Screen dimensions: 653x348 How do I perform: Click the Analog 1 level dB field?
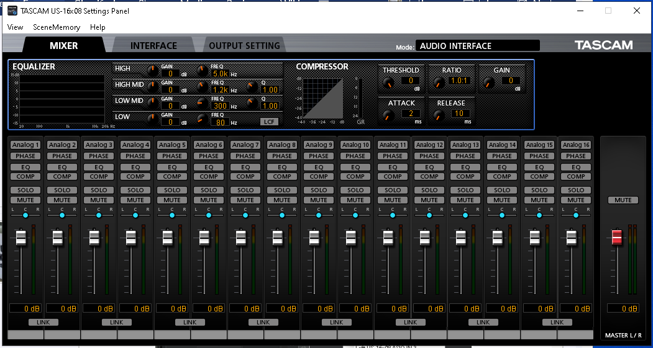tap(25, 308)
